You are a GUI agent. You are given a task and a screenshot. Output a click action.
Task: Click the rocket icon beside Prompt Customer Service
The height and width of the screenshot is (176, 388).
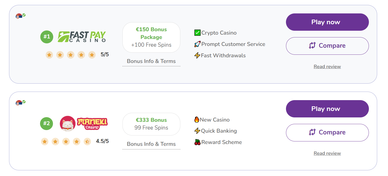coord(197,44)
